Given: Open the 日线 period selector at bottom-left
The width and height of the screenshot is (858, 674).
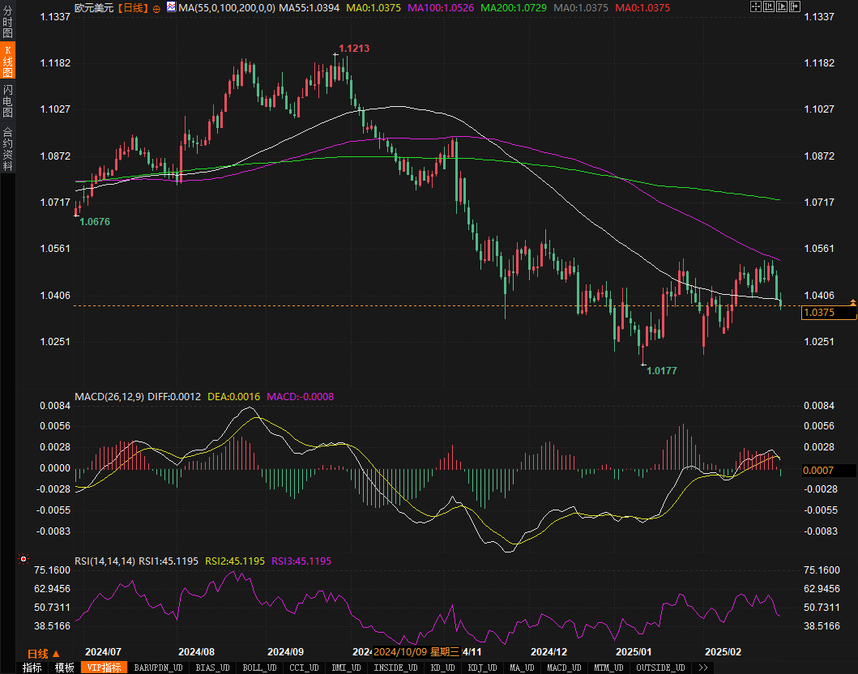Looking at the screenshot, I should pos(44,654).
